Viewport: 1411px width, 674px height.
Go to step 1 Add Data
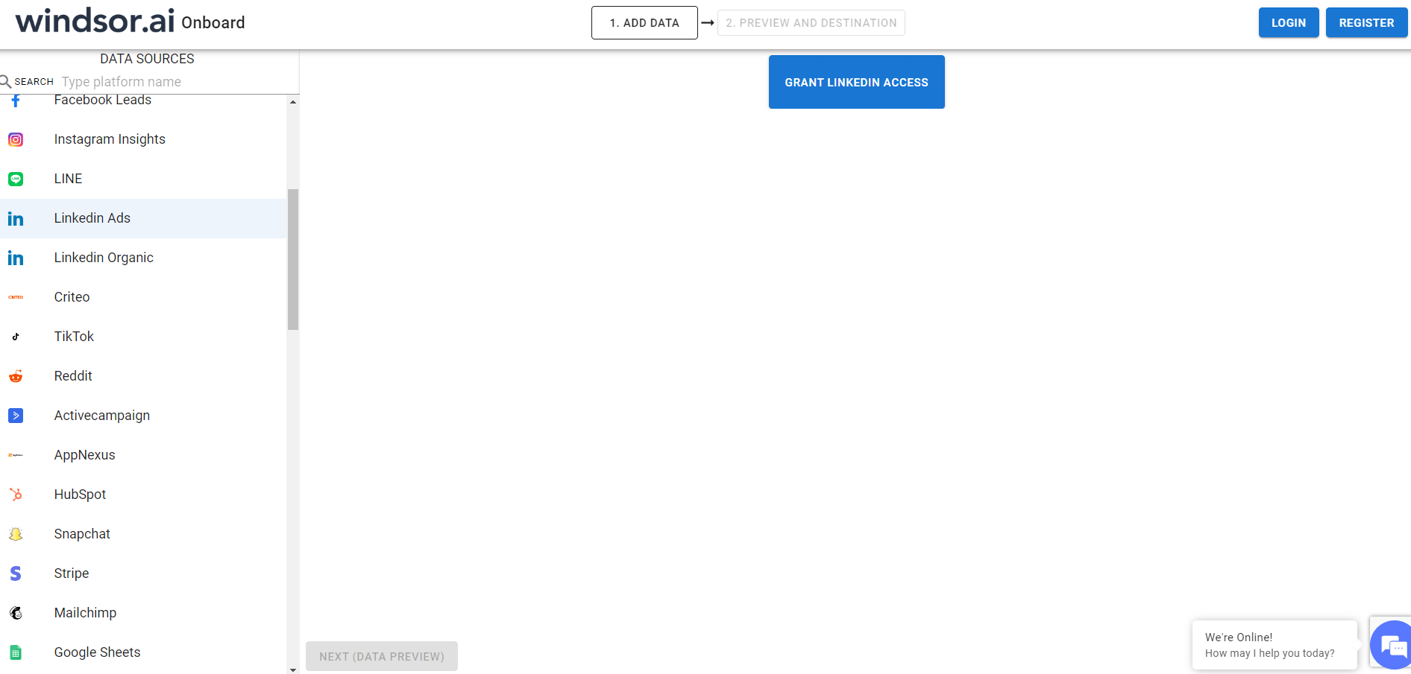click(644, 23)
